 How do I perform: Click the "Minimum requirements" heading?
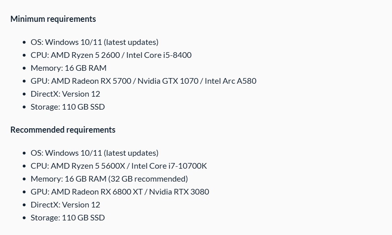(x=53, y=19)
